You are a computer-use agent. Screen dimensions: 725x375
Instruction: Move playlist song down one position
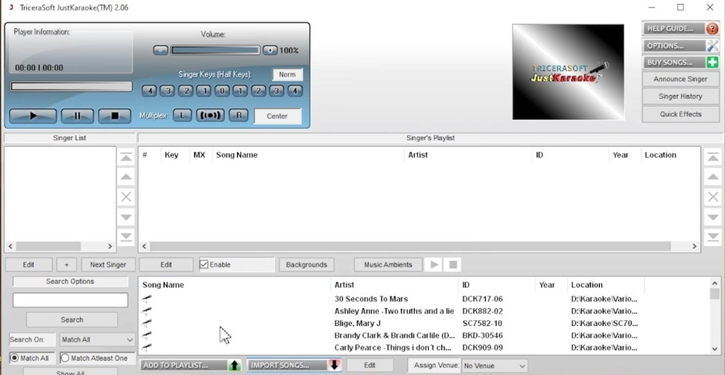(x=713, y=217)
